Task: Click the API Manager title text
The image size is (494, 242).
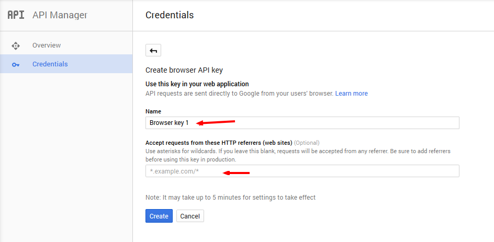Action: pos(60,15)
